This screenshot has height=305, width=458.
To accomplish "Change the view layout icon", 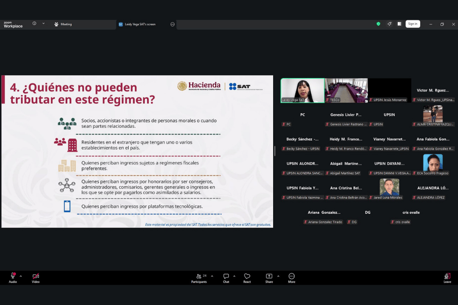I will click(x=399, y=24).
